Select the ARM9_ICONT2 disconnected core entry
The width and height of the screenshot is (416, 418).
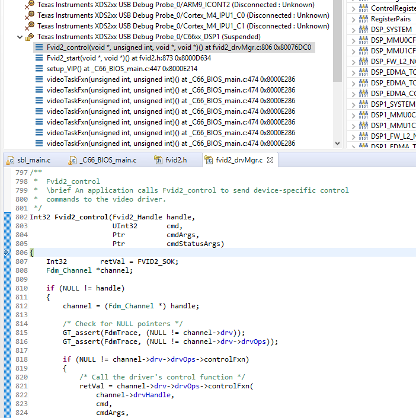tap(176, 5)
